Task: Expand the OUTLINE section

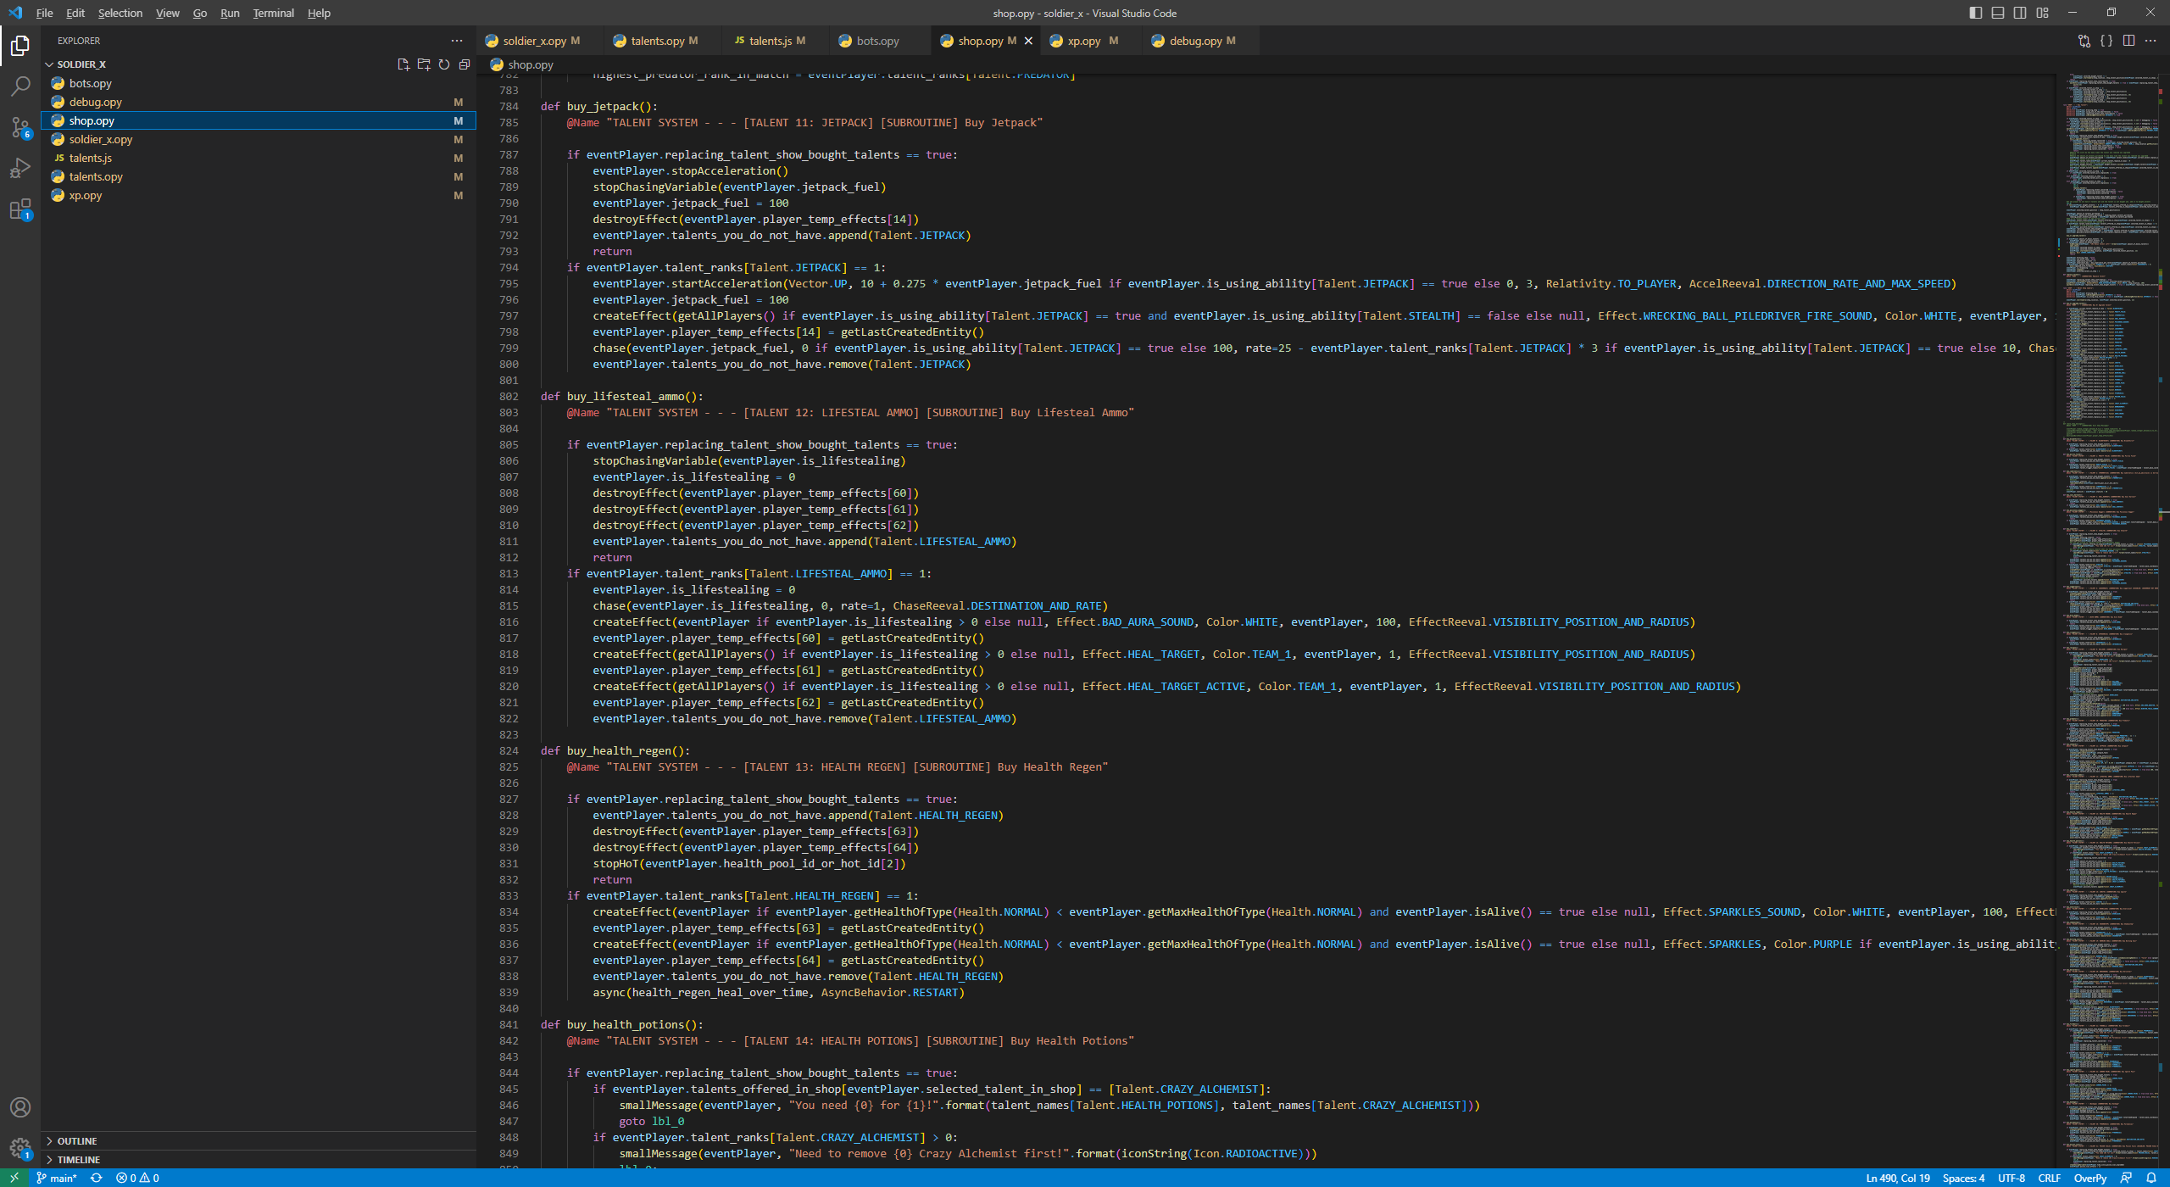Action: point(76,1141)
